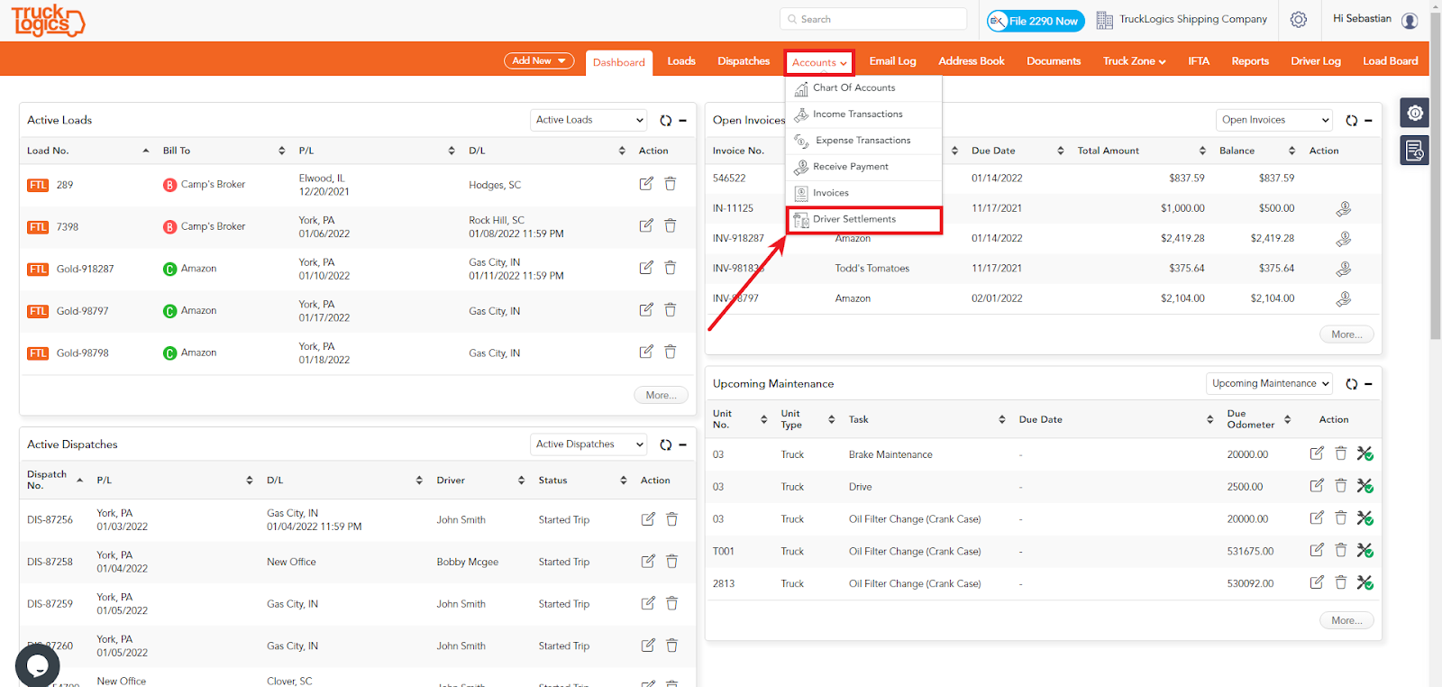Viewport: 1442px width, 687px height.
Task: Collapse the Upcoming Maintenance widget
Action: 1368,383
